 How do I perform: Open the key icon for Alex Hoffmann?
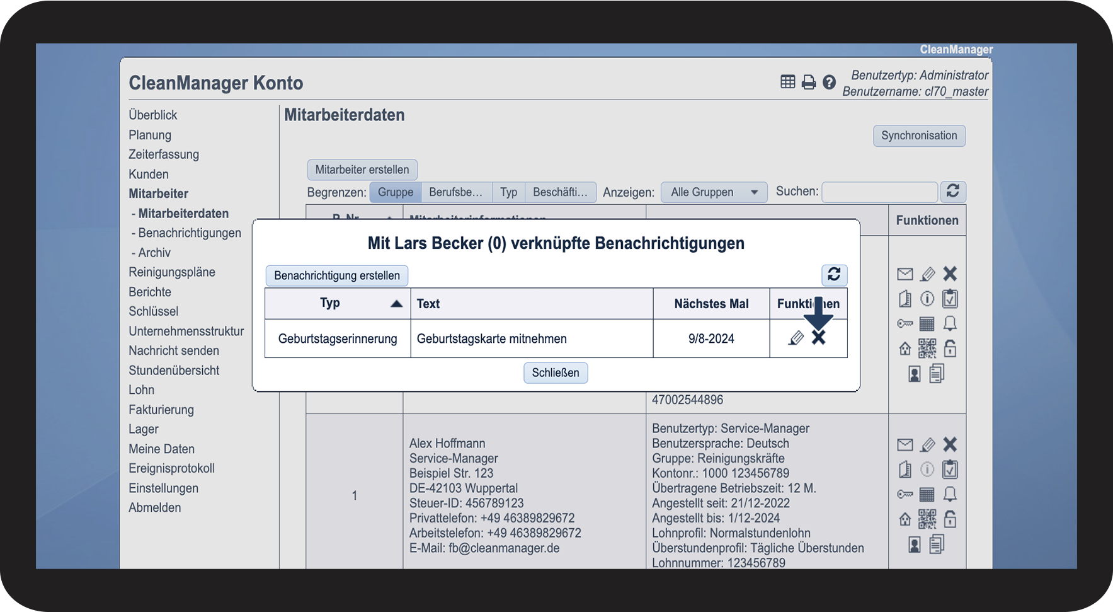(905, 494)
